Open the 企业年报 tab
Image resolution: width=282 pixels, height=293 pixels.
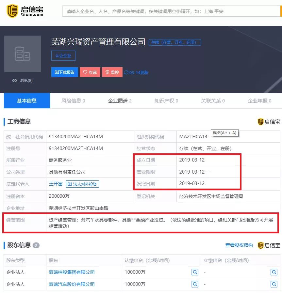(x=259, y=101)
